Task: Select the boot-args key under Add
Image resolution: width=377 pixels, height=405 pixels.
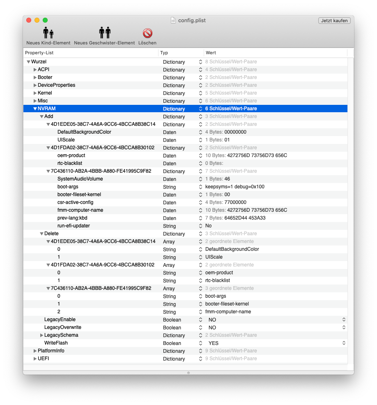Action: point(68,187)
